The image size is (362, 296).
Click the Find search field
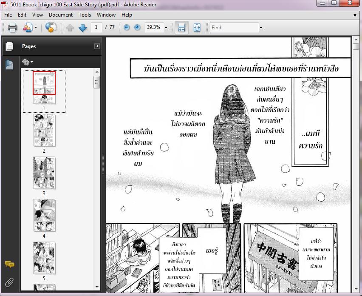(234, 28)
